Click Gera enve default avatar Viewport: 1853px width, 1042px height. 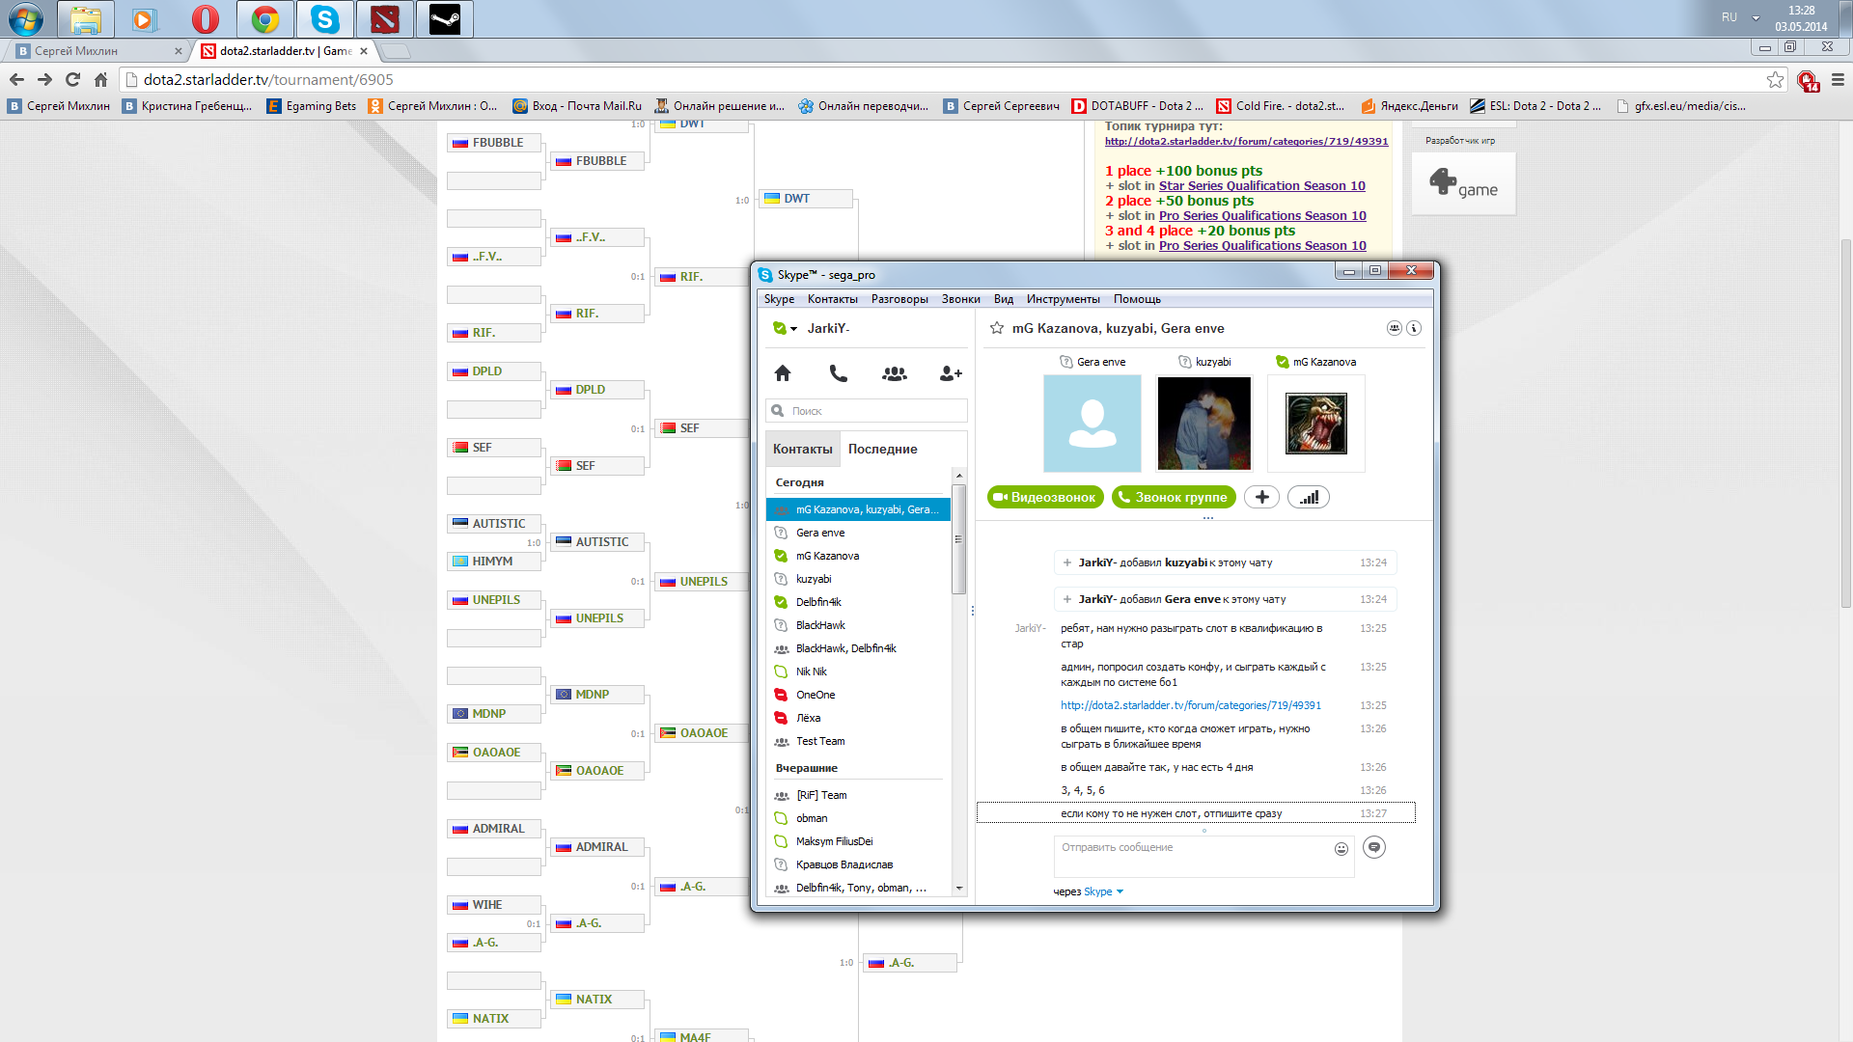1092,424
